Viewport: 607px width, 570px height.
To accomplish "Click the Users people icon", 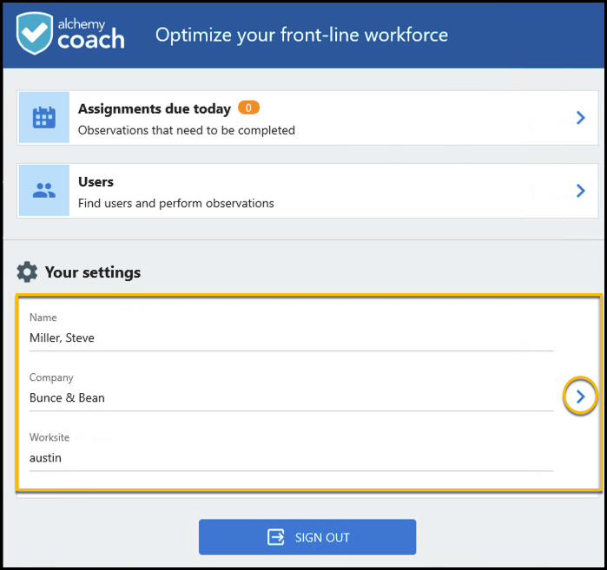I will coord(43,191).
